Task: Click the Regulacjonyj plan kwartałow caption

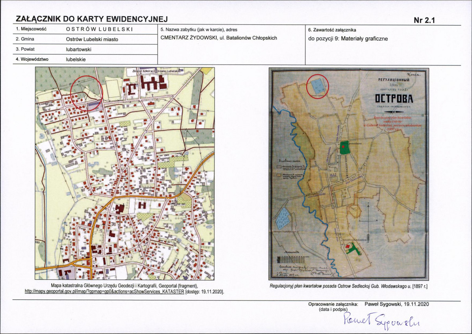Action: (348, 286)
